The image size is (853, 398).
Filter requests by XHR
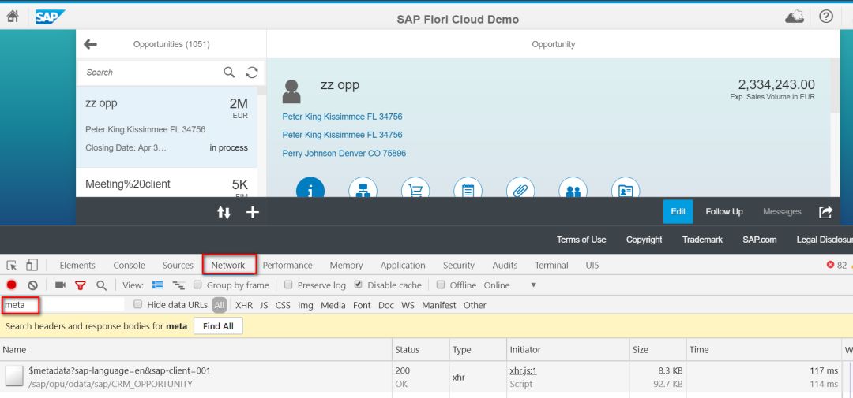pos(244,305)
